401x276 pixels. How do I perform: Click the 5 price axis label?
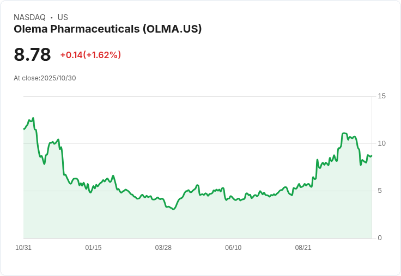(x=380, y=191)
